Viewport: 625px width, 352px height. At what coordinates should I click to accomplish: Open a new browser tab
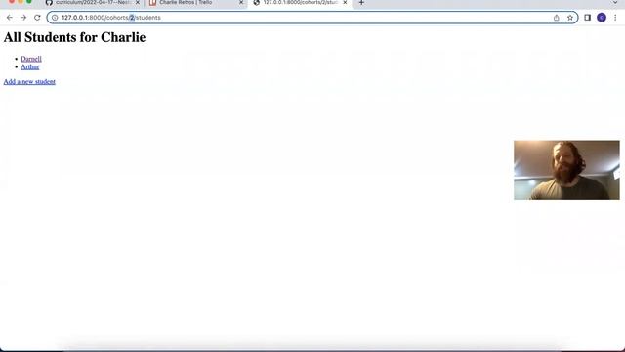click(x=361, y=2)
